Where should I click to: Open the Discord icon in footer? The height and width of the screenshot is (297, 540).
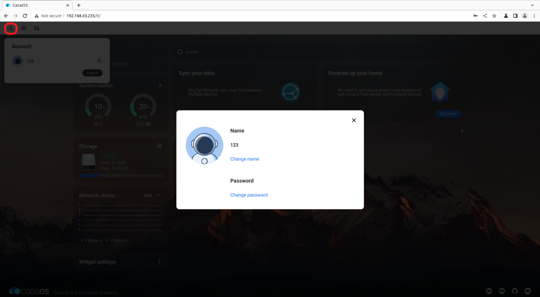coord(502,291)
